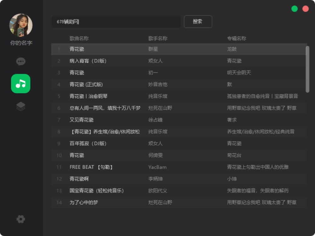Select song 百年孤寂（DJ版）

click(x=88, y=143)
